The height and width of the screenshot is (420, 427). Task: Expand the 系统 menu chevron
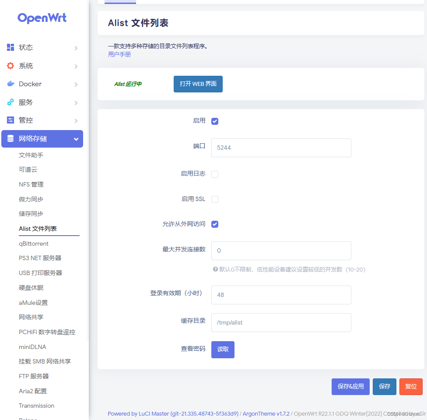[76, 66]
